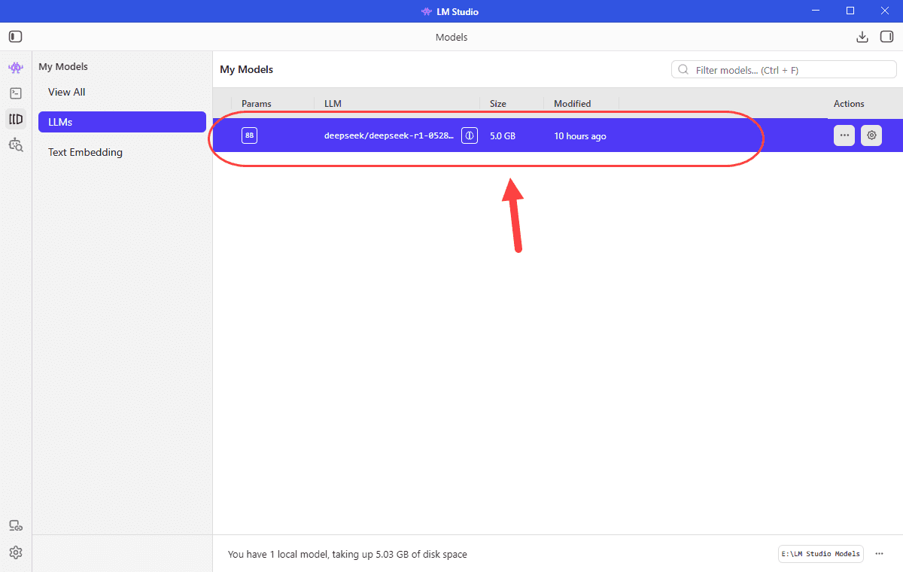Select the My Models folder icon in sidebar

tap(16, 119)
